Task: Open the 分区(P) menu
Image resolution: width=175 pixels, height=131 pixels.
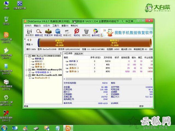Action: click(46, 26)
